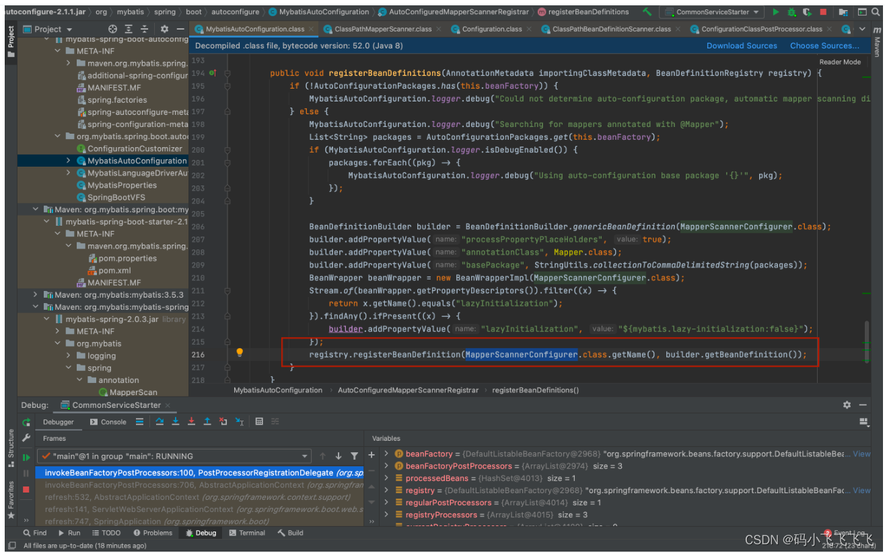The image size is (885, 553).
Task: Click the Step Into debugger icon
Action: click(x=176, y=422)
